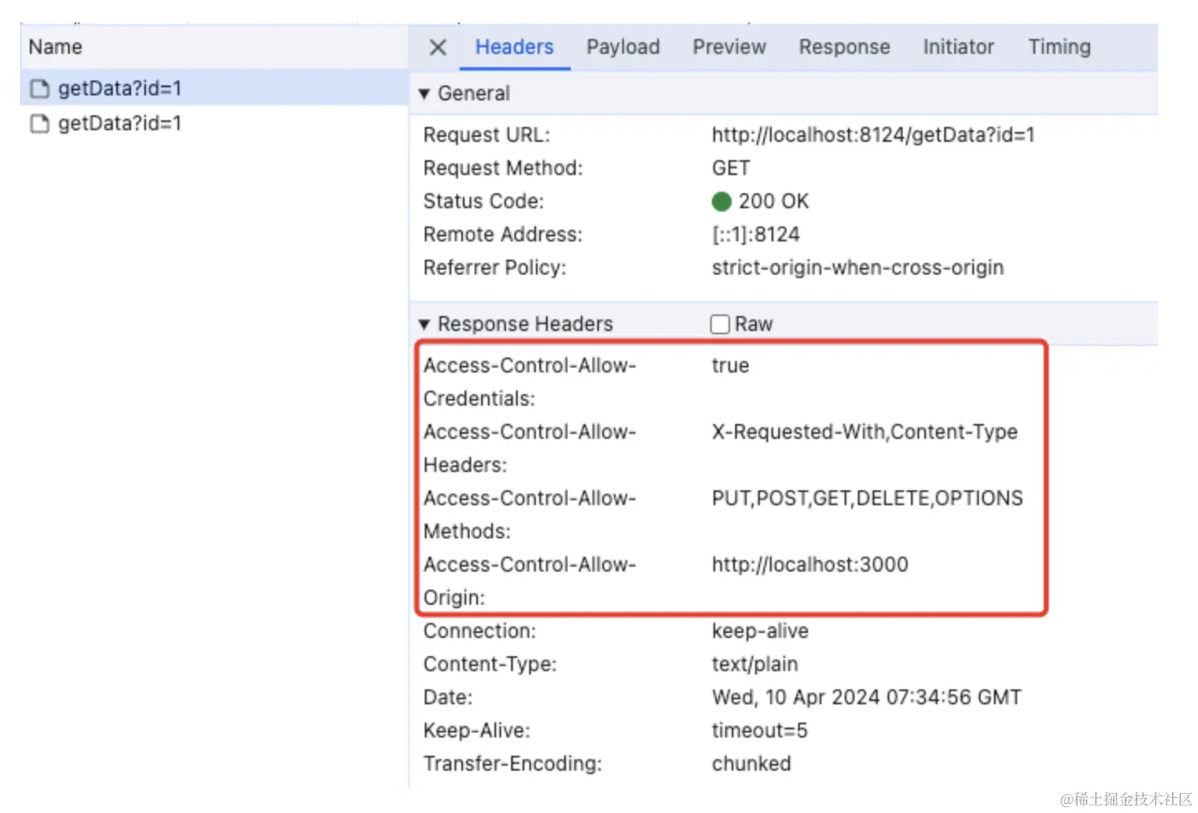Viewport: 1198px width, 813px height.
Task: Switch to the Headers tab
Action: [514, 47]
